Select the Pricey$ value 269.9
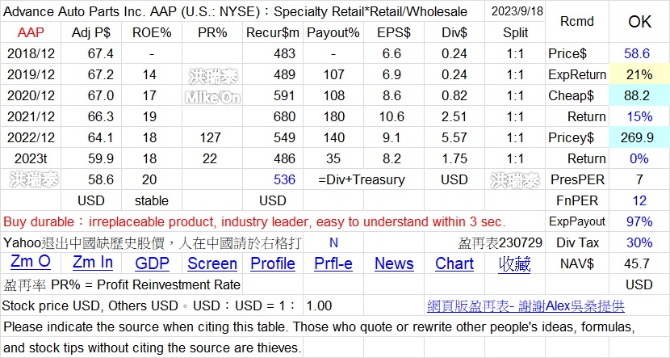The height and width of the screenshot is (358, 670). [x=639, y=137]
